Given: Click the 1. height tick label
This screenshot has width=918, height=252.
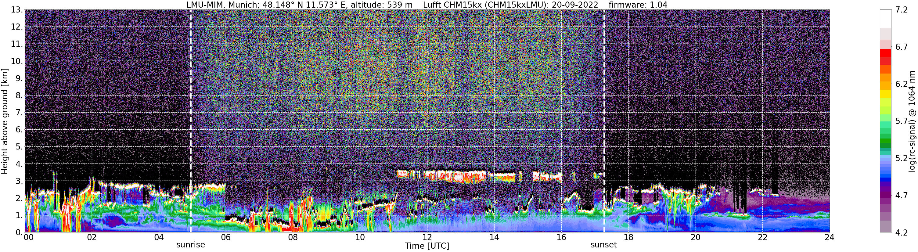Looking at the screenshot, I should [19, 215].
